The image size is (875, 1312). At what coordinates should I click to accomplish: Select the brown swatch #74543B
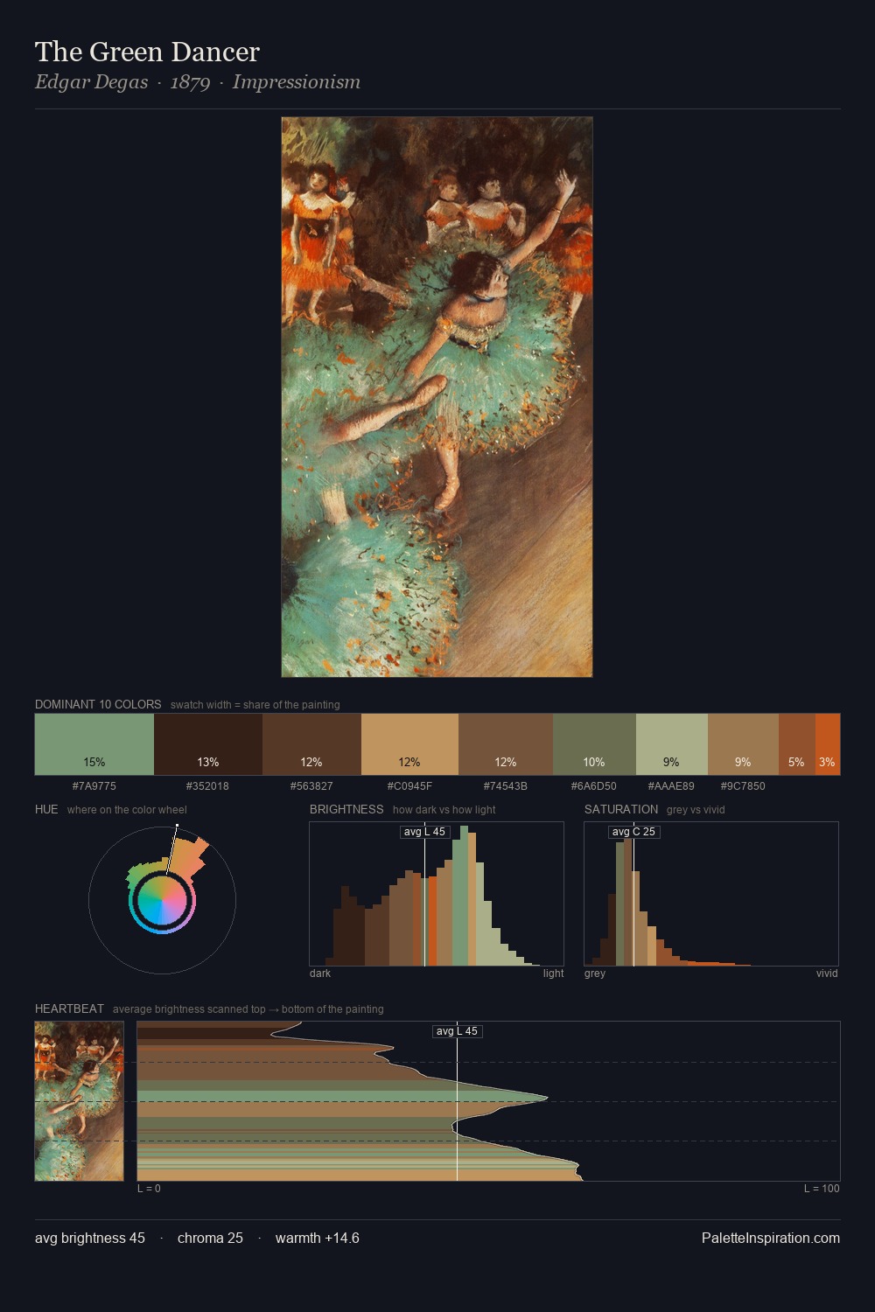[506, 744]
